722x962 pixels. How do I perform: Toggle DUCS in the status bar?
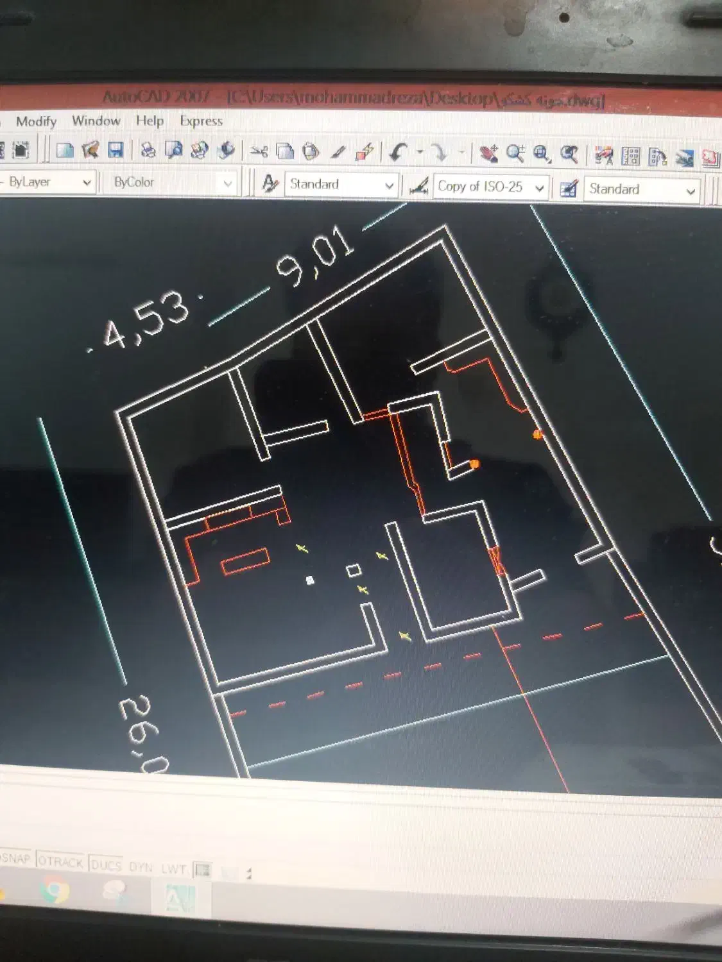107,865
